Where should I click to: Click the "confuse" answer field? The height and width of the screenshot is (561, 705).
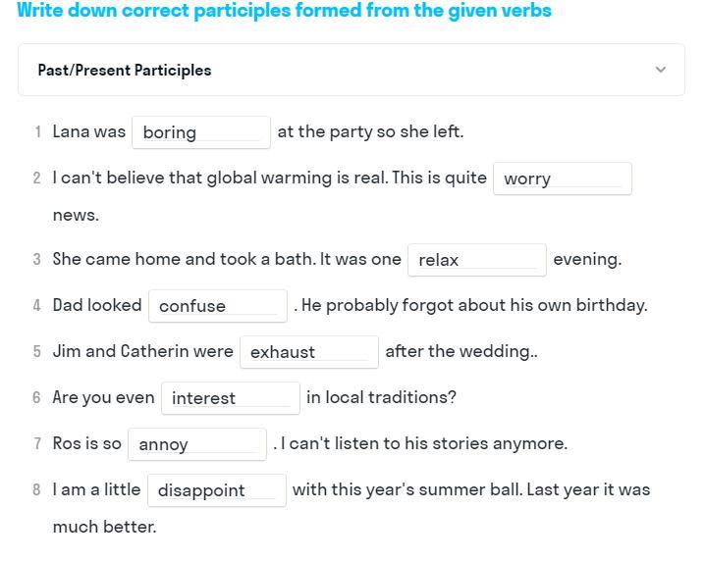[x=217, y=306]
